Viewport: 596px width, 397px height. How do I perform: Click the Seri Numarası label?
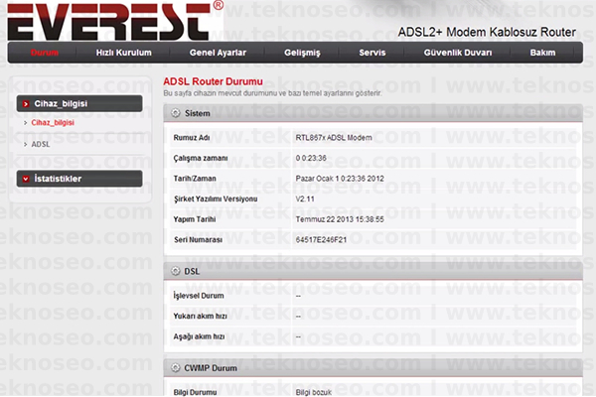pyautogui.click(x=198, y=240)
